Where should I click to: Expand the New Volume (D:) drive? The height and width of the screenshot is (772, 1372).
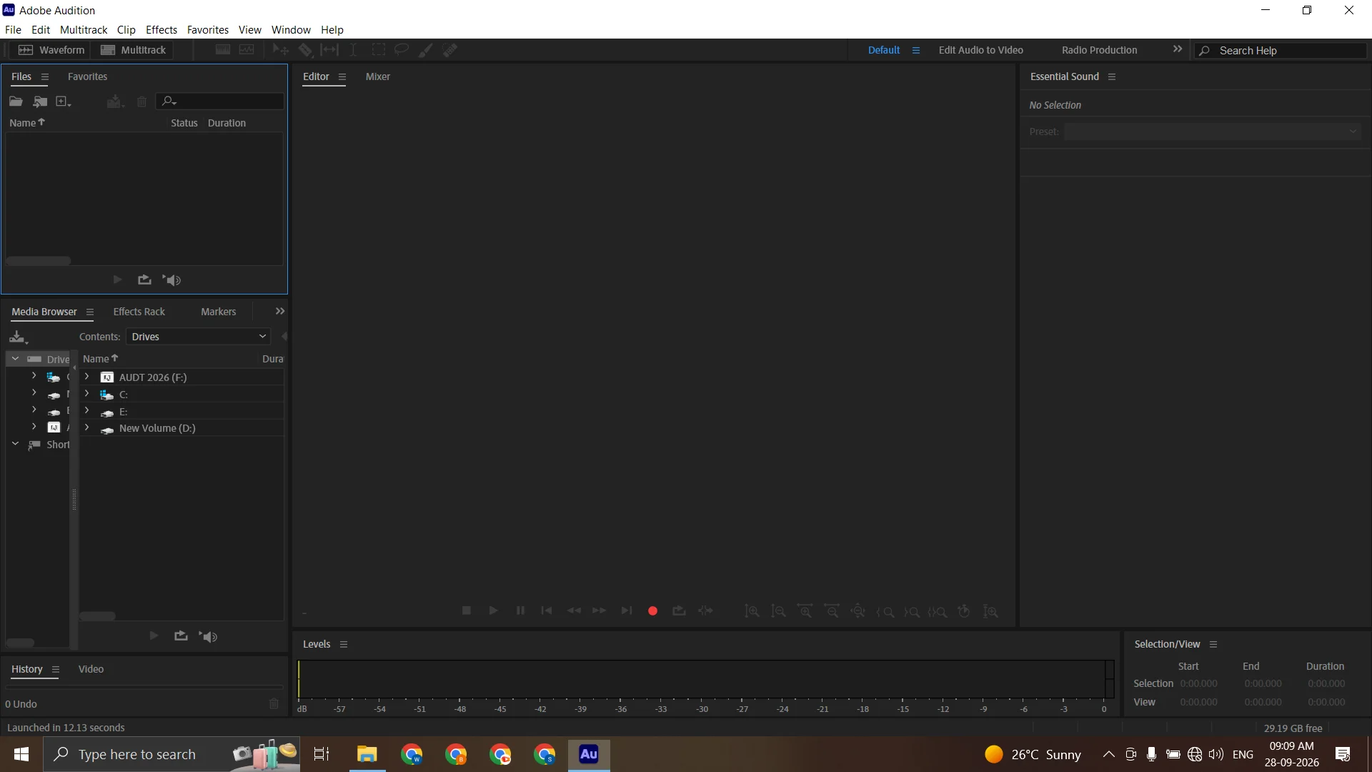pyautogui.click(x=86, y=427)
